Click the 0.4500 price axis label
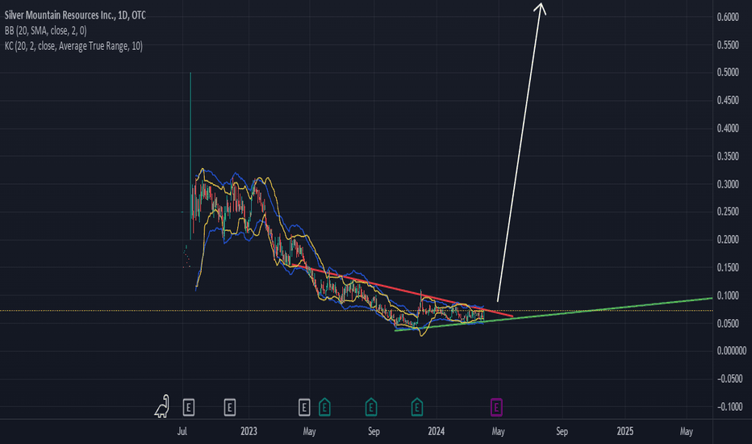 tap(728, 100)
